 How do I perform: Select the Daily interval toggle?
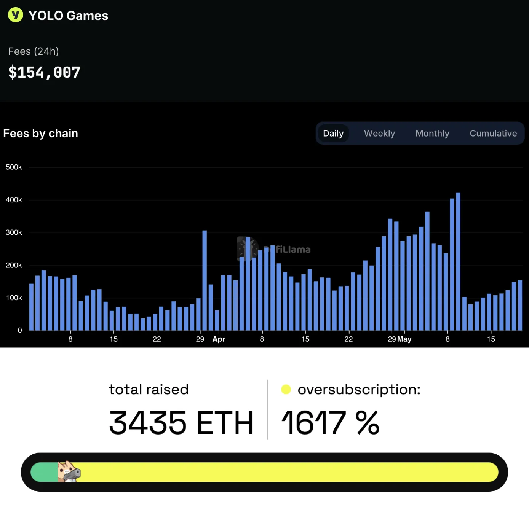(333, 133)
